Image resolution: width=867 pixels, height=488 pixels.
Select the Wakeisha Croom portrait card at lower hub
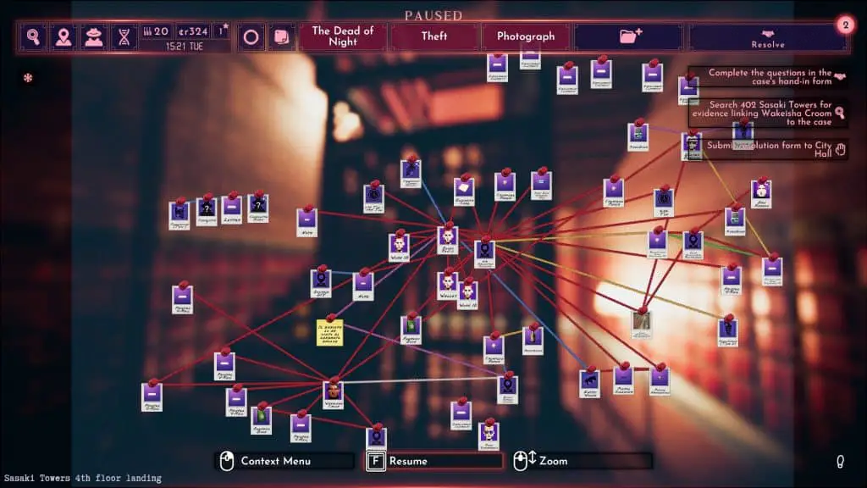pos(334,395)
